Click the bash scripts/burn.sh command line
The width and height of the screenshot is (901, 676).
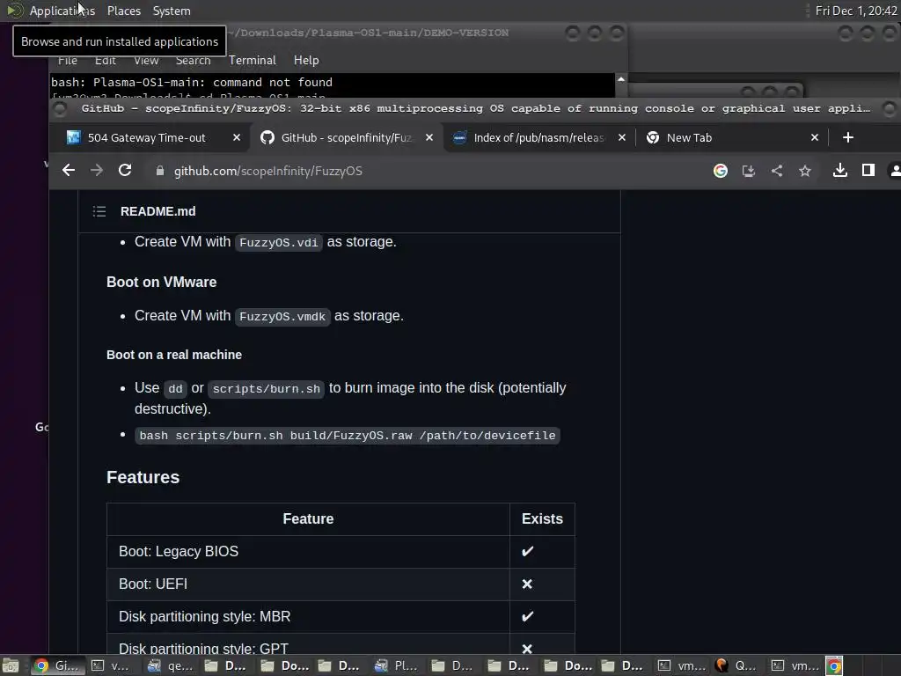click(x=347, y=436)
